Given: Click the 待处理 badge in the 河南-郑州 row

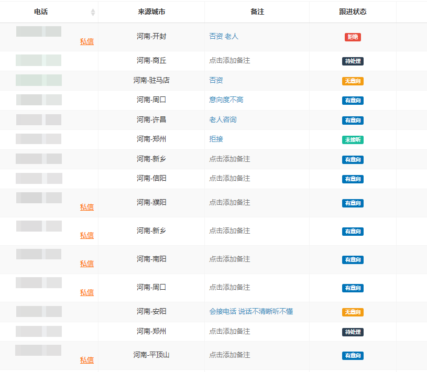Looking at the screenshot, I should [x=353, y=332].
